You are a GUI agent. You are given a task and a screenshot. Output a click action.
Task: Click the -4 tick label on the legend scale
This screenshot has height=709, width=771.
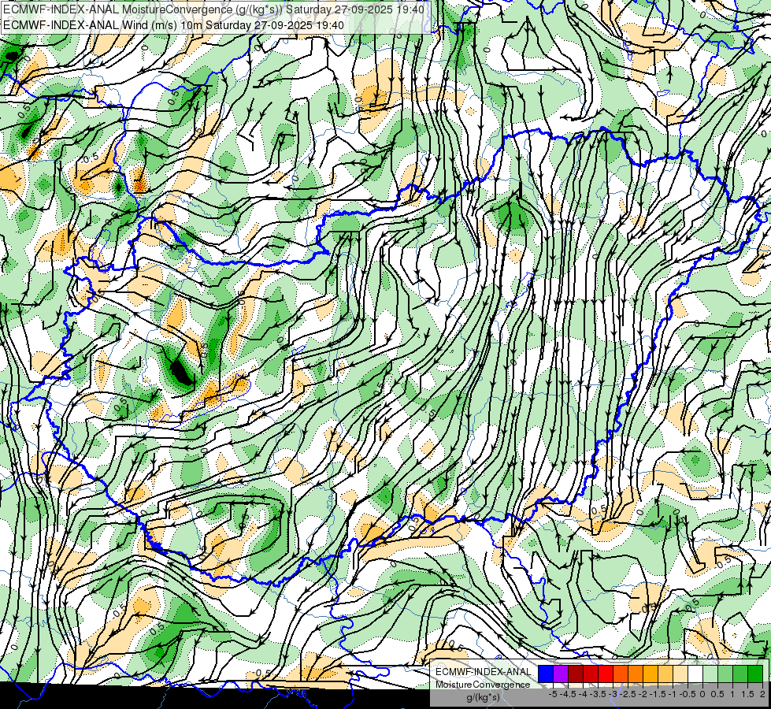[583, 694]
